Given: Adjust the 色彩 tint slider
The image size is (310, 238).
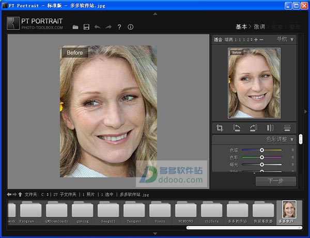Looking at the screenshot, I should [262, 157].
